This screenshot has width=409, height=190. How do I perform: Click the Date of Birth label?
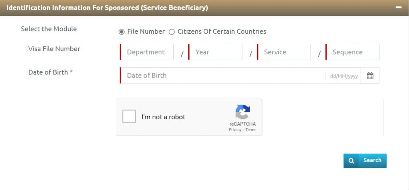click(48, 72)
